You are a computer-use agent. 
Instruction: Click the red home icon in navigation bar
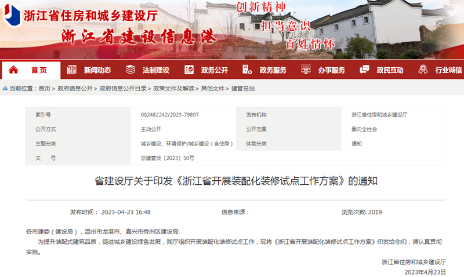pos(13,70)
